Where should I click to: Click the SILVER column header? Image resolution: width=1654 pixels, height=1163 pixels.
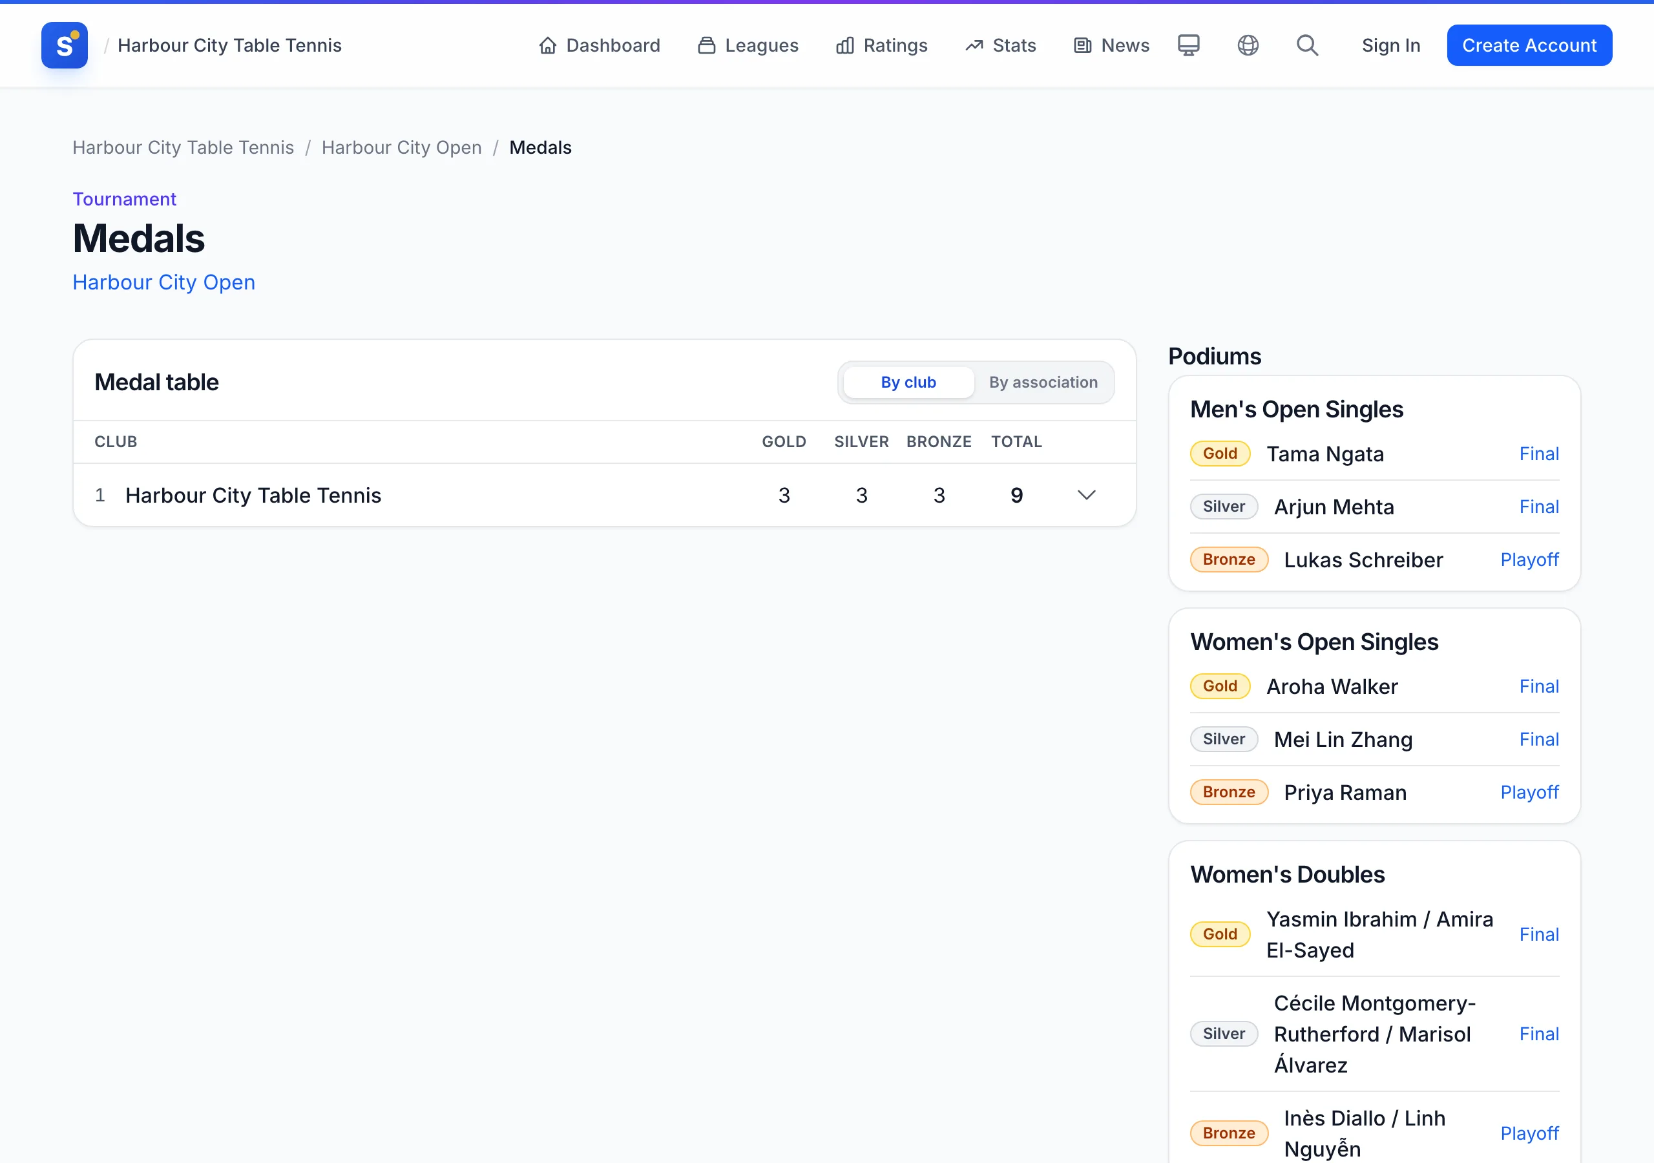point(862,442)
